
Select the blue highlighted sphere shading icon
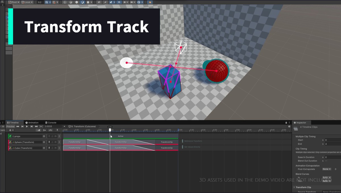[82, 2]
